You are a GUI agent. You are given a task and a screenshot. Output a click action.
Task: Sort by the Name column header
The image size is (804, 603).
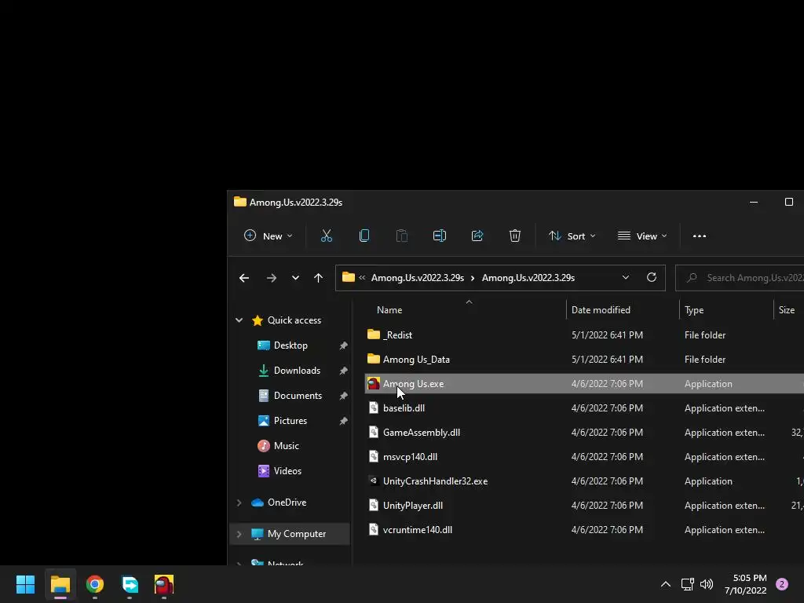389,309
